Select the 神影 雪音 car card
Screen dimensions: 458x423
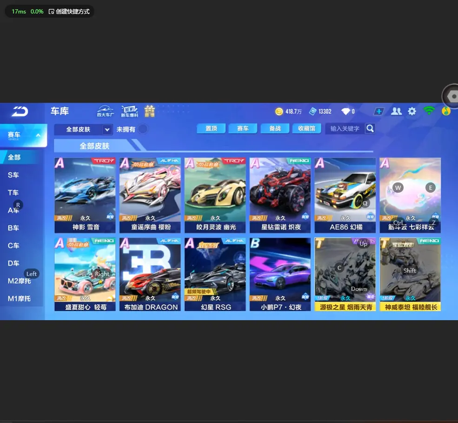(x=85, y=195)
